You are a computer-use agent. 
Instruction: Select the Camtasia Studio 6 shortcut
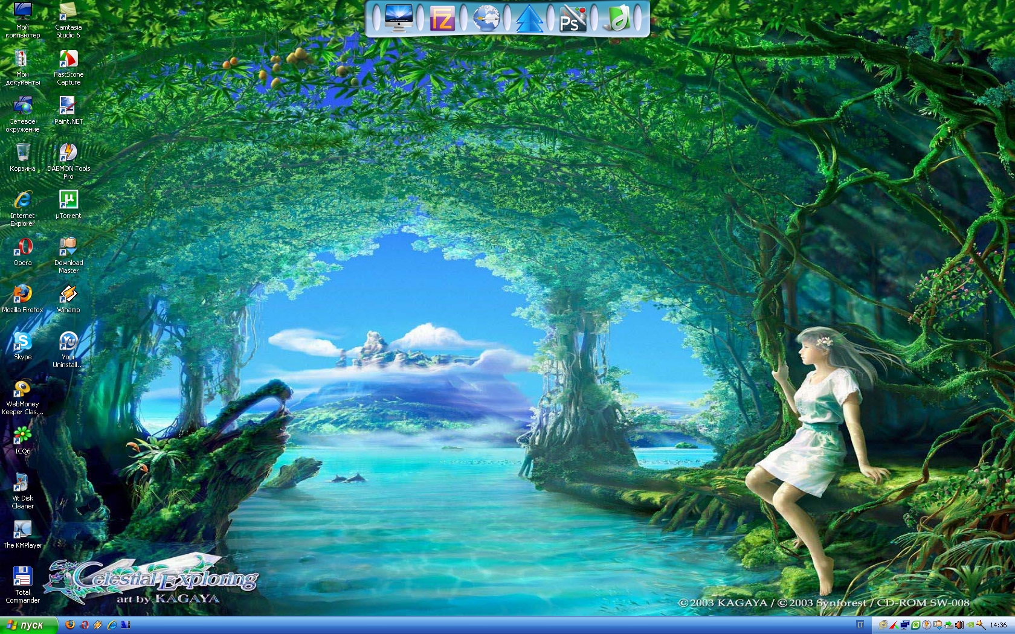(68, 20)
